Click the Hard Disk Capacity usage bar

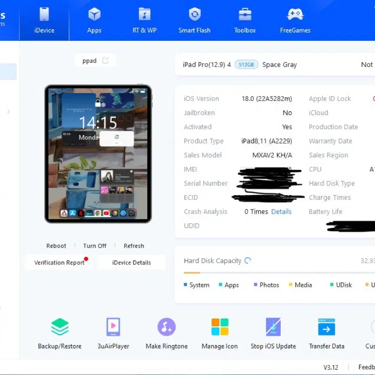[279, 272]
